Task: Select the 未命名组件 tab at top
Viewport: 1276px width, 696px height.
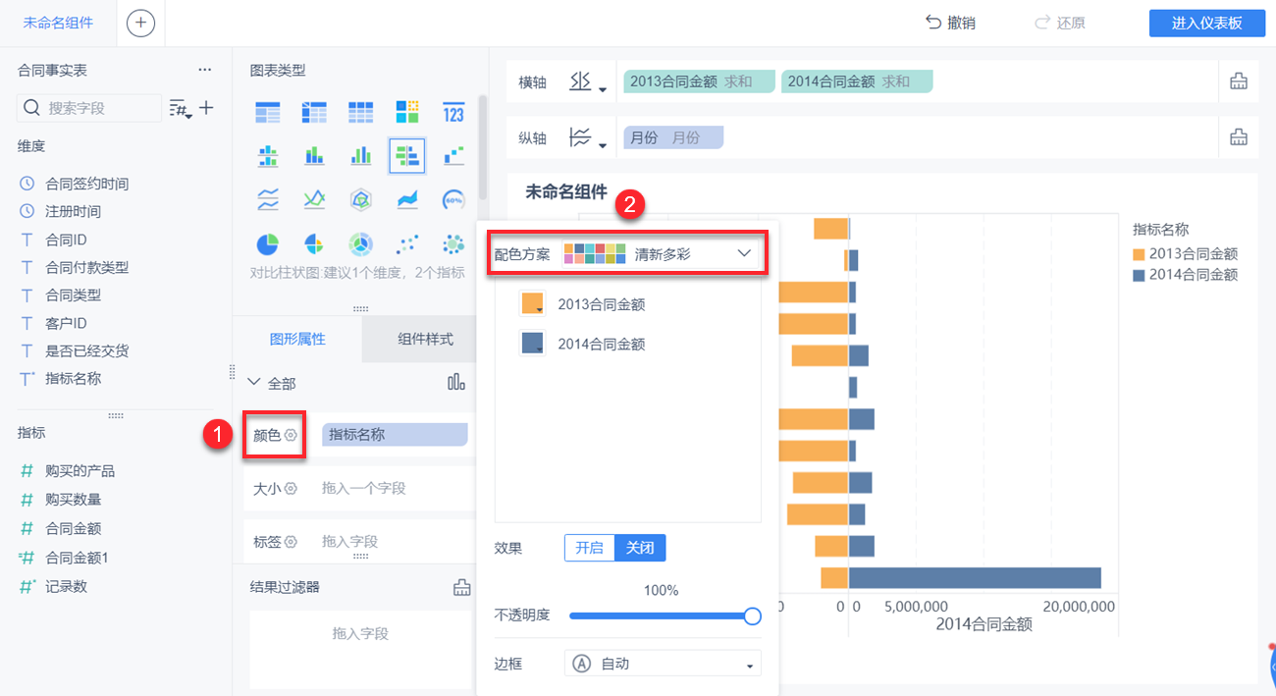Action: pos(58,23)
